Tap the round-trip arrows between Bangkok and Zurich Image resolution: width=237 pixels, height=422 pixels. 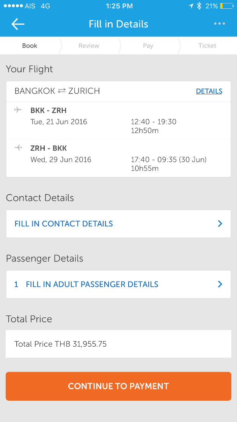coord(61,91)
